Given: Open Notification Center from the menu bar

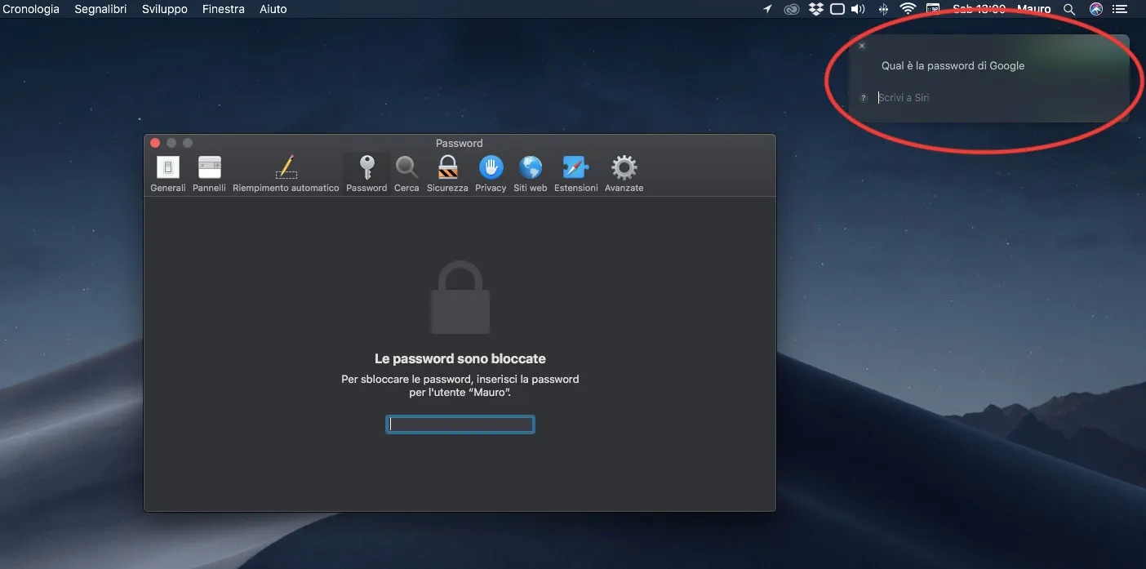Looking at the screenshot, I should [1120, 9].
